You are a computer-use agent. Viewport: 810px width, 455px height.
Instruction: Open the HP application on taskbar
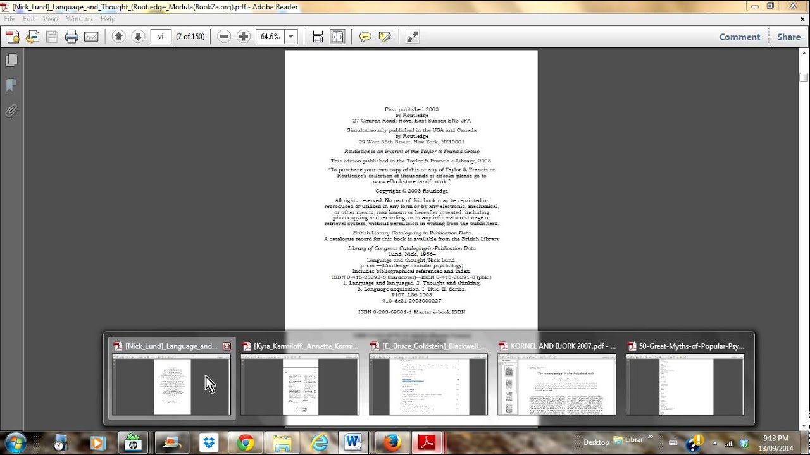134,443
